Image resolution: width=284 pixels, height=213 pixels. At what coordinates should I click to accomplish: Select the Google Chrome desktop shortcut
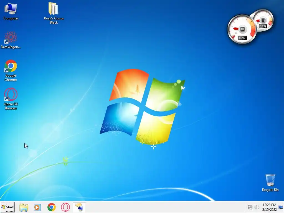11,70
